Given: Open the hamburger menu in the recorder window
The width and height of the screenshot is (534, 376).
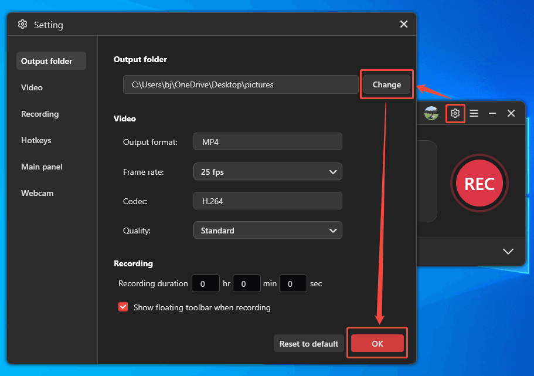Looking at the screenshot, I should (474, 113).
